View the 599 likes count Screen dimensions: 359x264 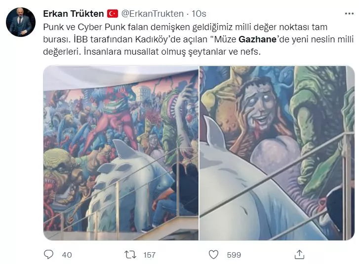tap(234, 255)
